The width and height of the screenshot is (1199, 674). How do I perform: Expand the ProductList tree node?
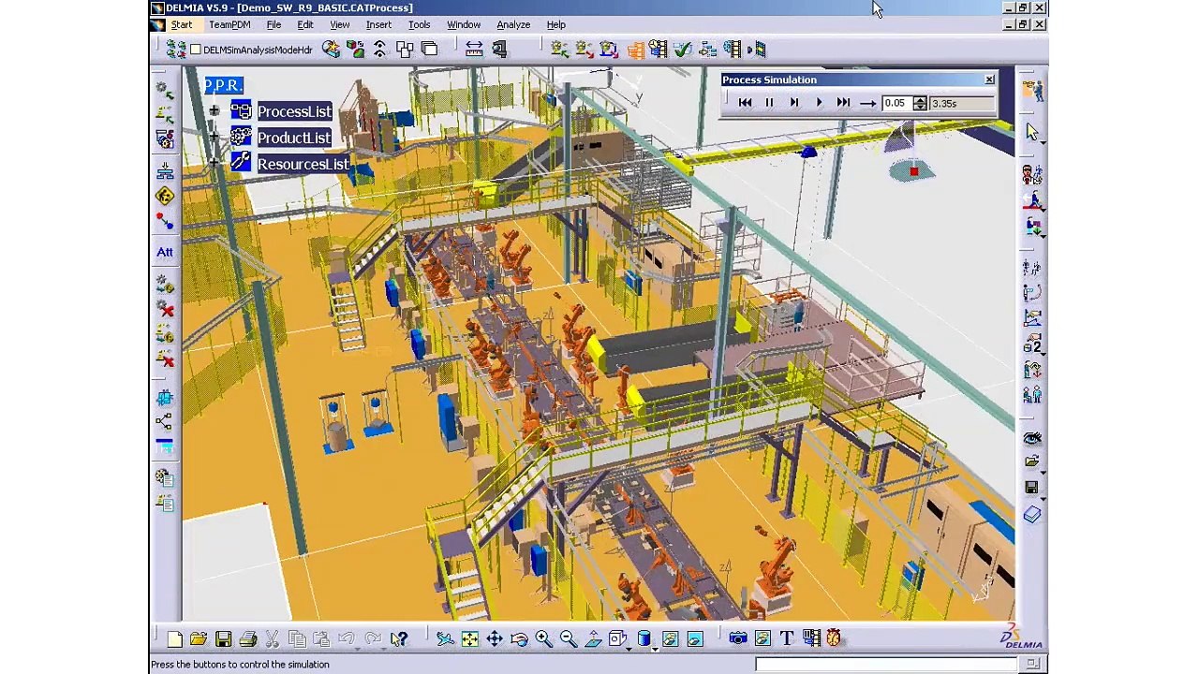click(x=214, y=138)
